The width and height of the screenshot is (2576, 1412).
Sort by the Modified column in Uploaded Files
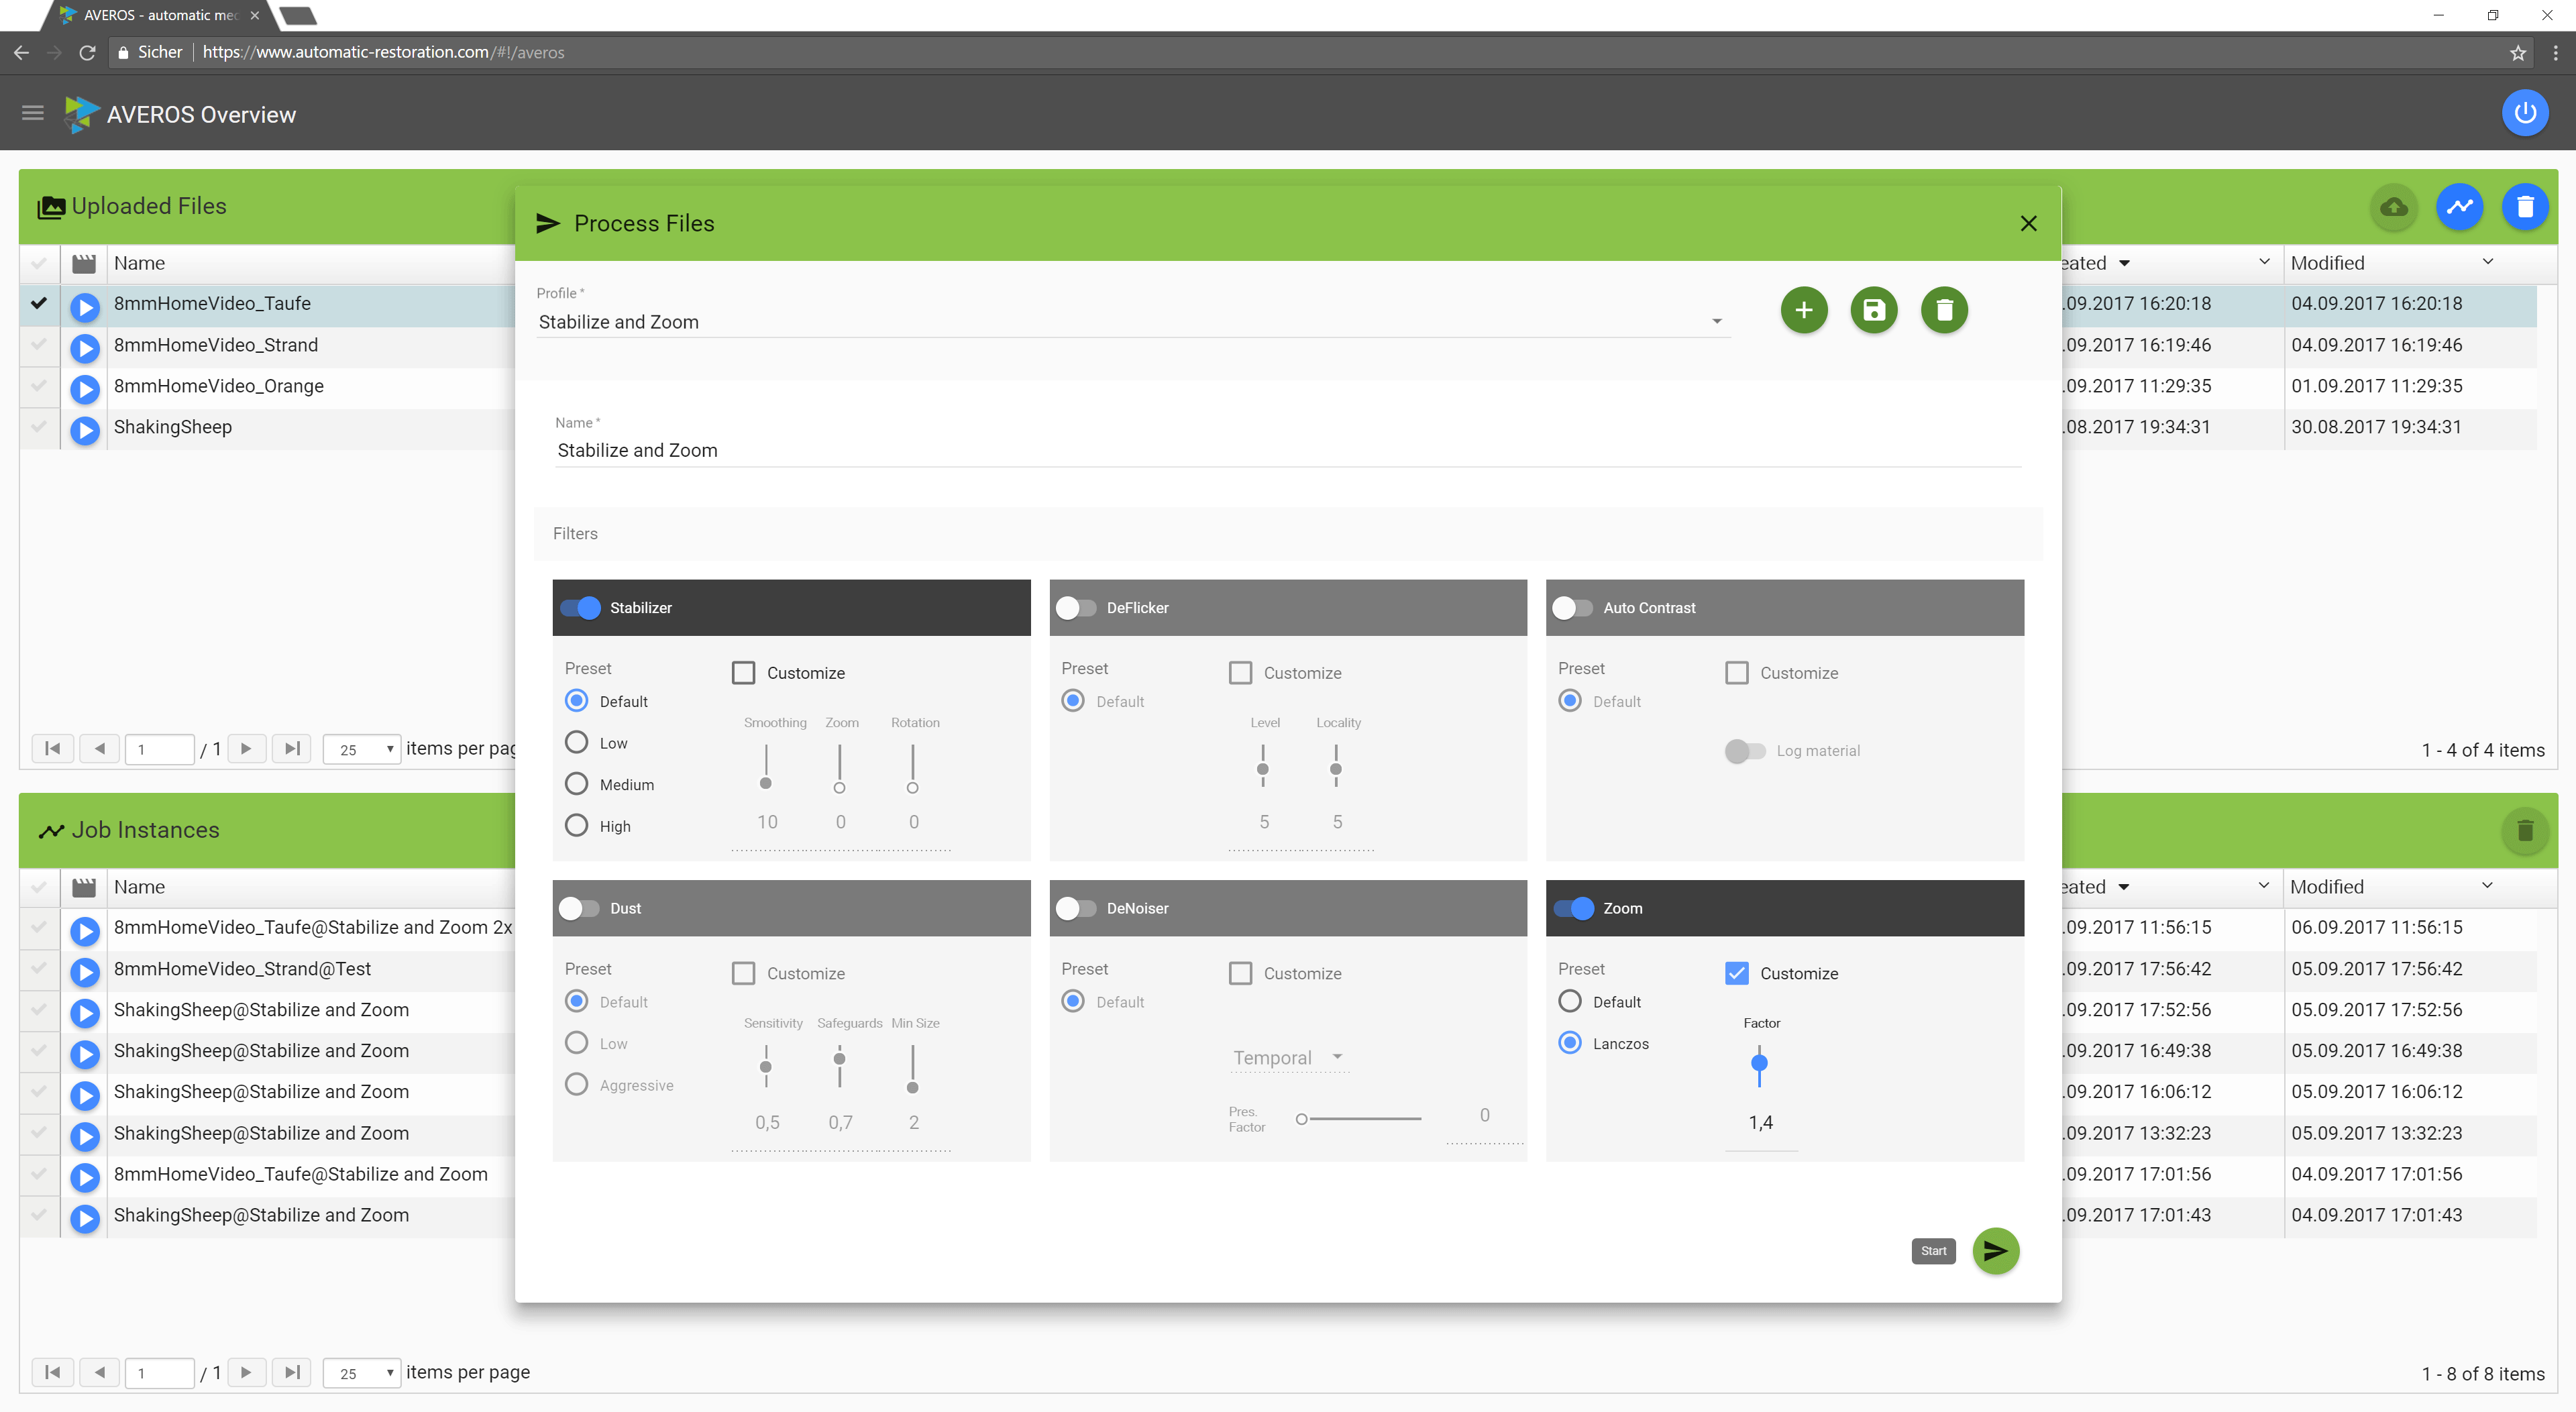point(2327,263)
